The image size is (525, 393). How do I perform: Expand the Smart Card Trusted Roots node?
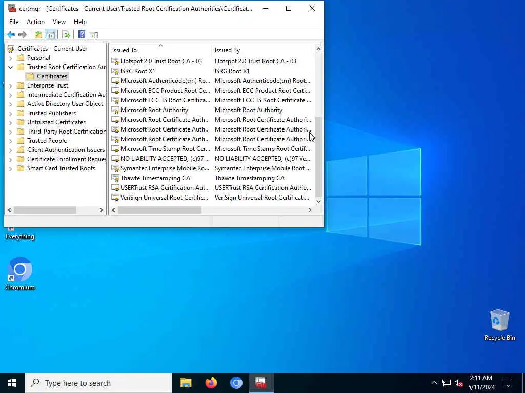(11, 169)
